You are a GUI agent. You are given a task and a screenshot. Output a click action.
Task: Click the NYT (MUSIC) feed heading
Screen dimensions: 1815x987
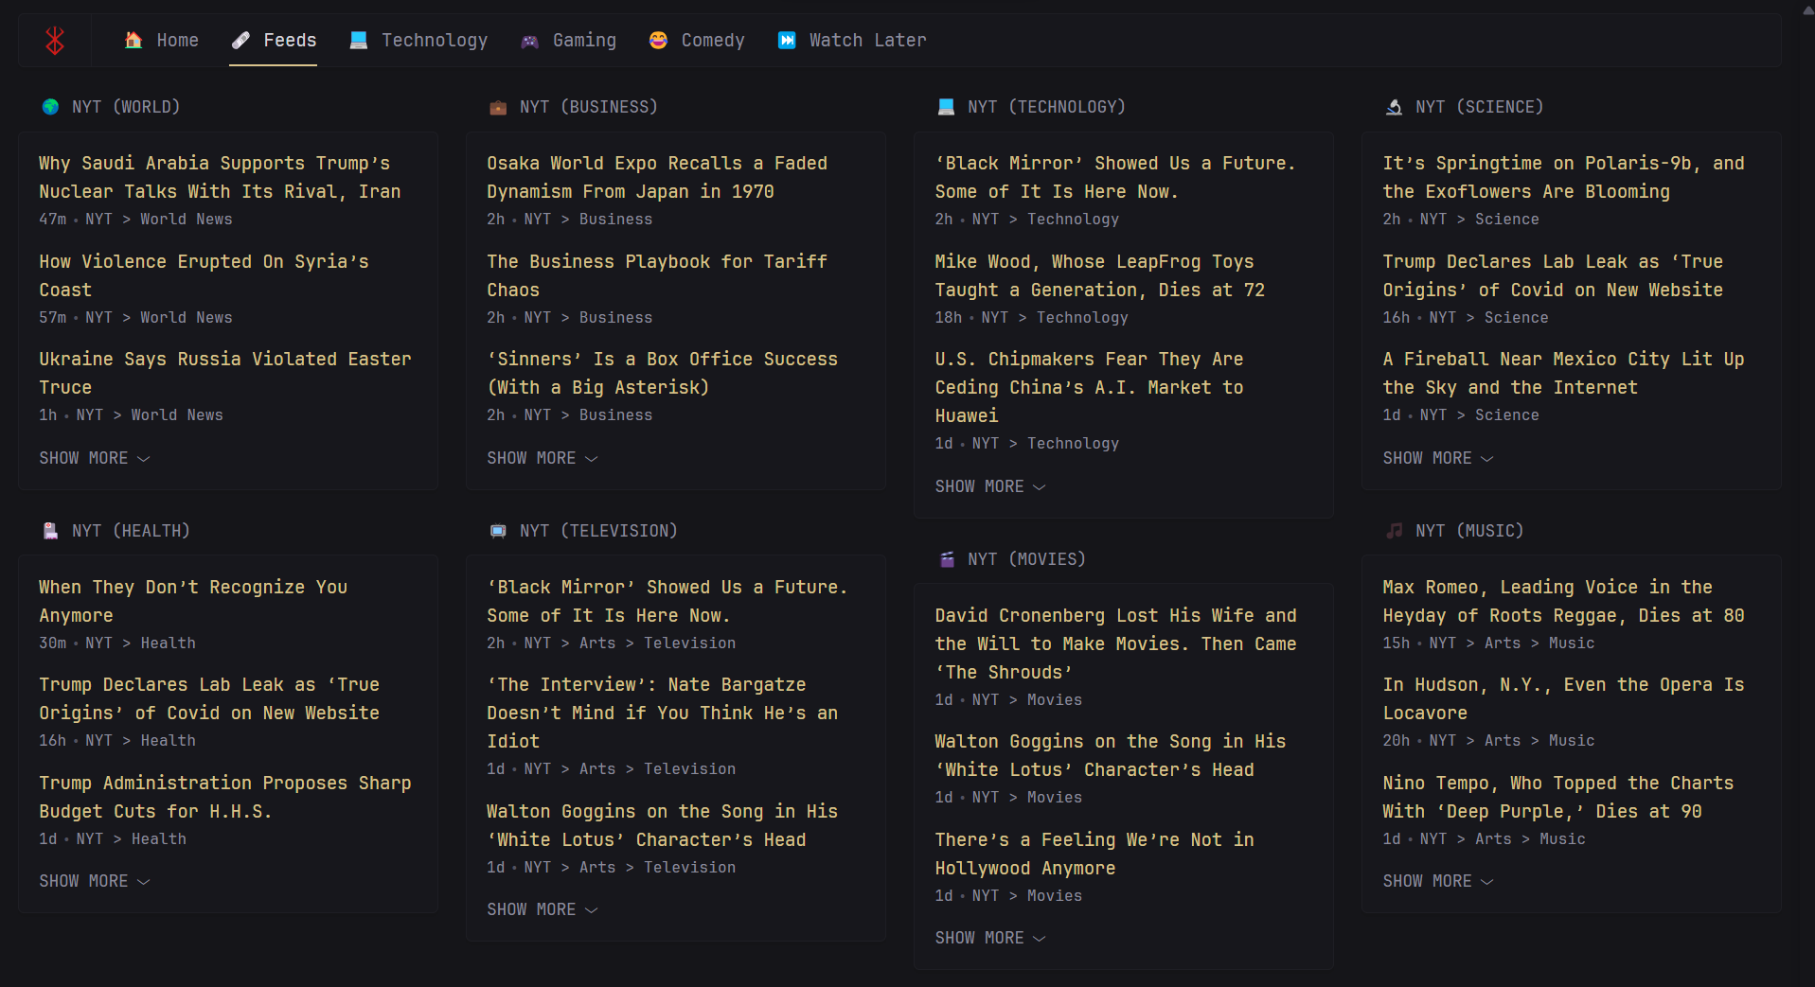pyautogui.click(x=1469, y=531)
